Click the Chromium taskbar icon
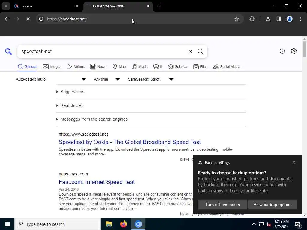Viewport: 307px width, 230px height. pos(138,224)
